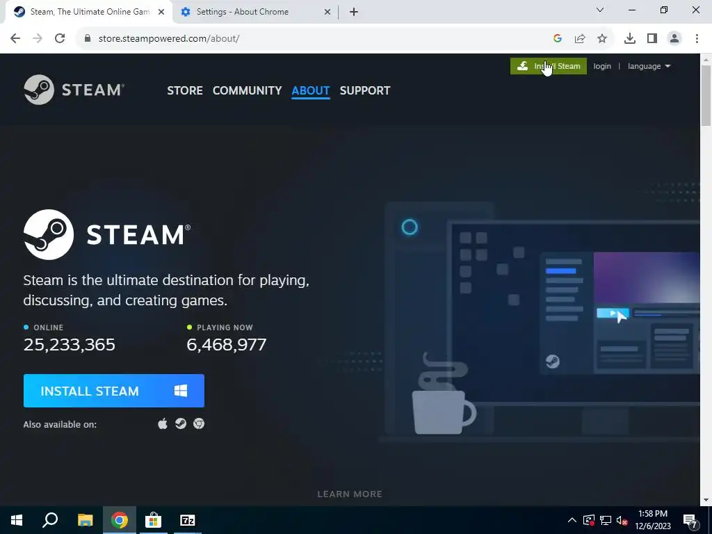Screen dimensions: 712x534
Task: Open Chrome profile avatar
Action: point(674,39)
